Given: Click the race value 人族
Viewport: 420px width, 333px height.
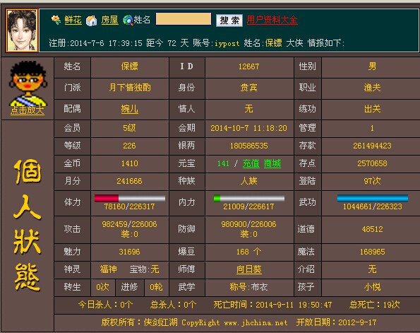Looking at the screenshot, I should tap(249, 181).
